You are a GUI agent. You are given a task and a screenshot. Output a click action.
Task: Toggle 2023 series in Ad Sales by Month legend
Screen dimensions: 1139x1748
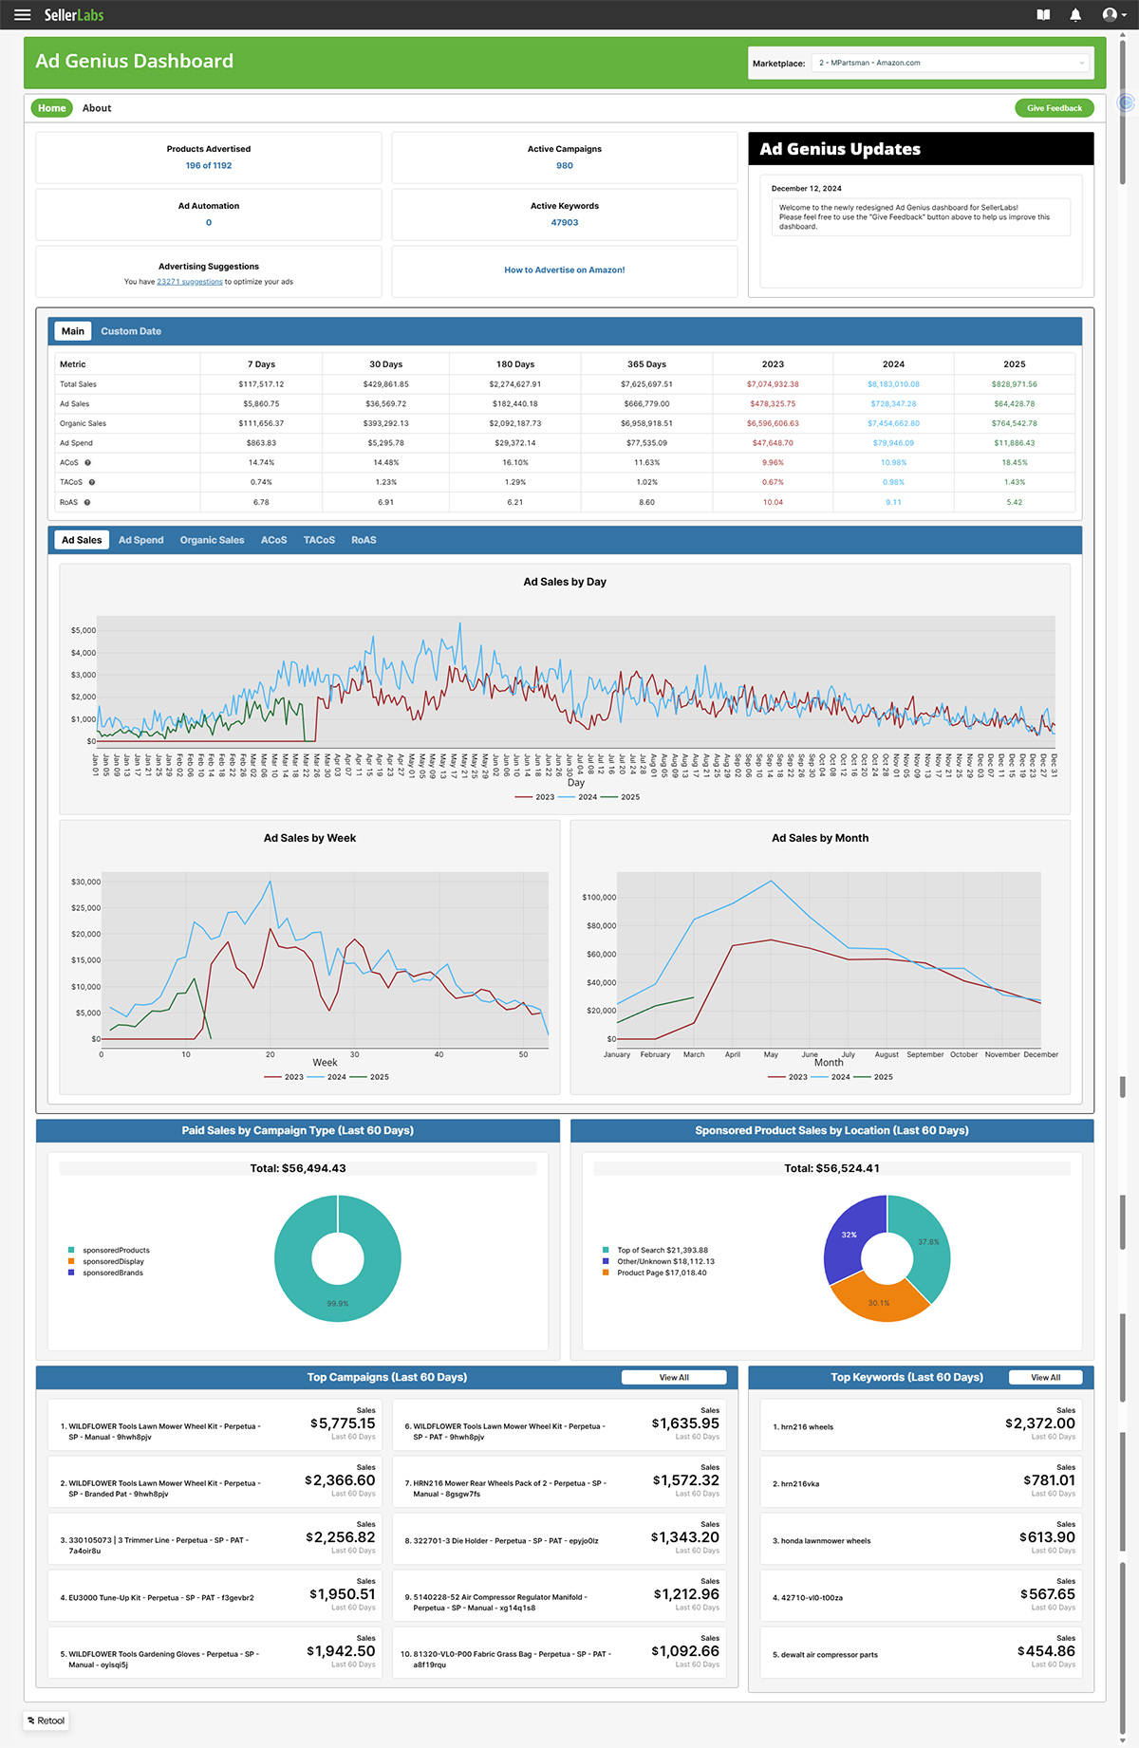788,1077
